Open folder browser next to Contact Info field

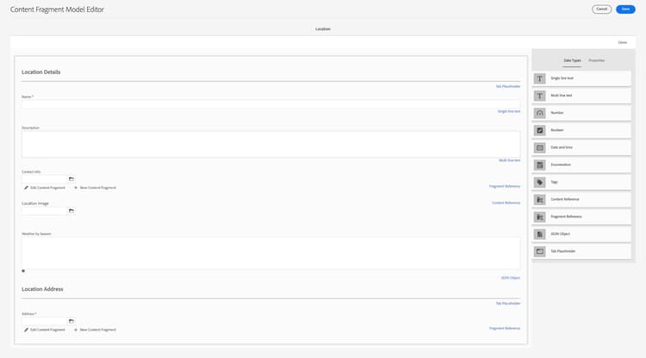pos(71,179)
